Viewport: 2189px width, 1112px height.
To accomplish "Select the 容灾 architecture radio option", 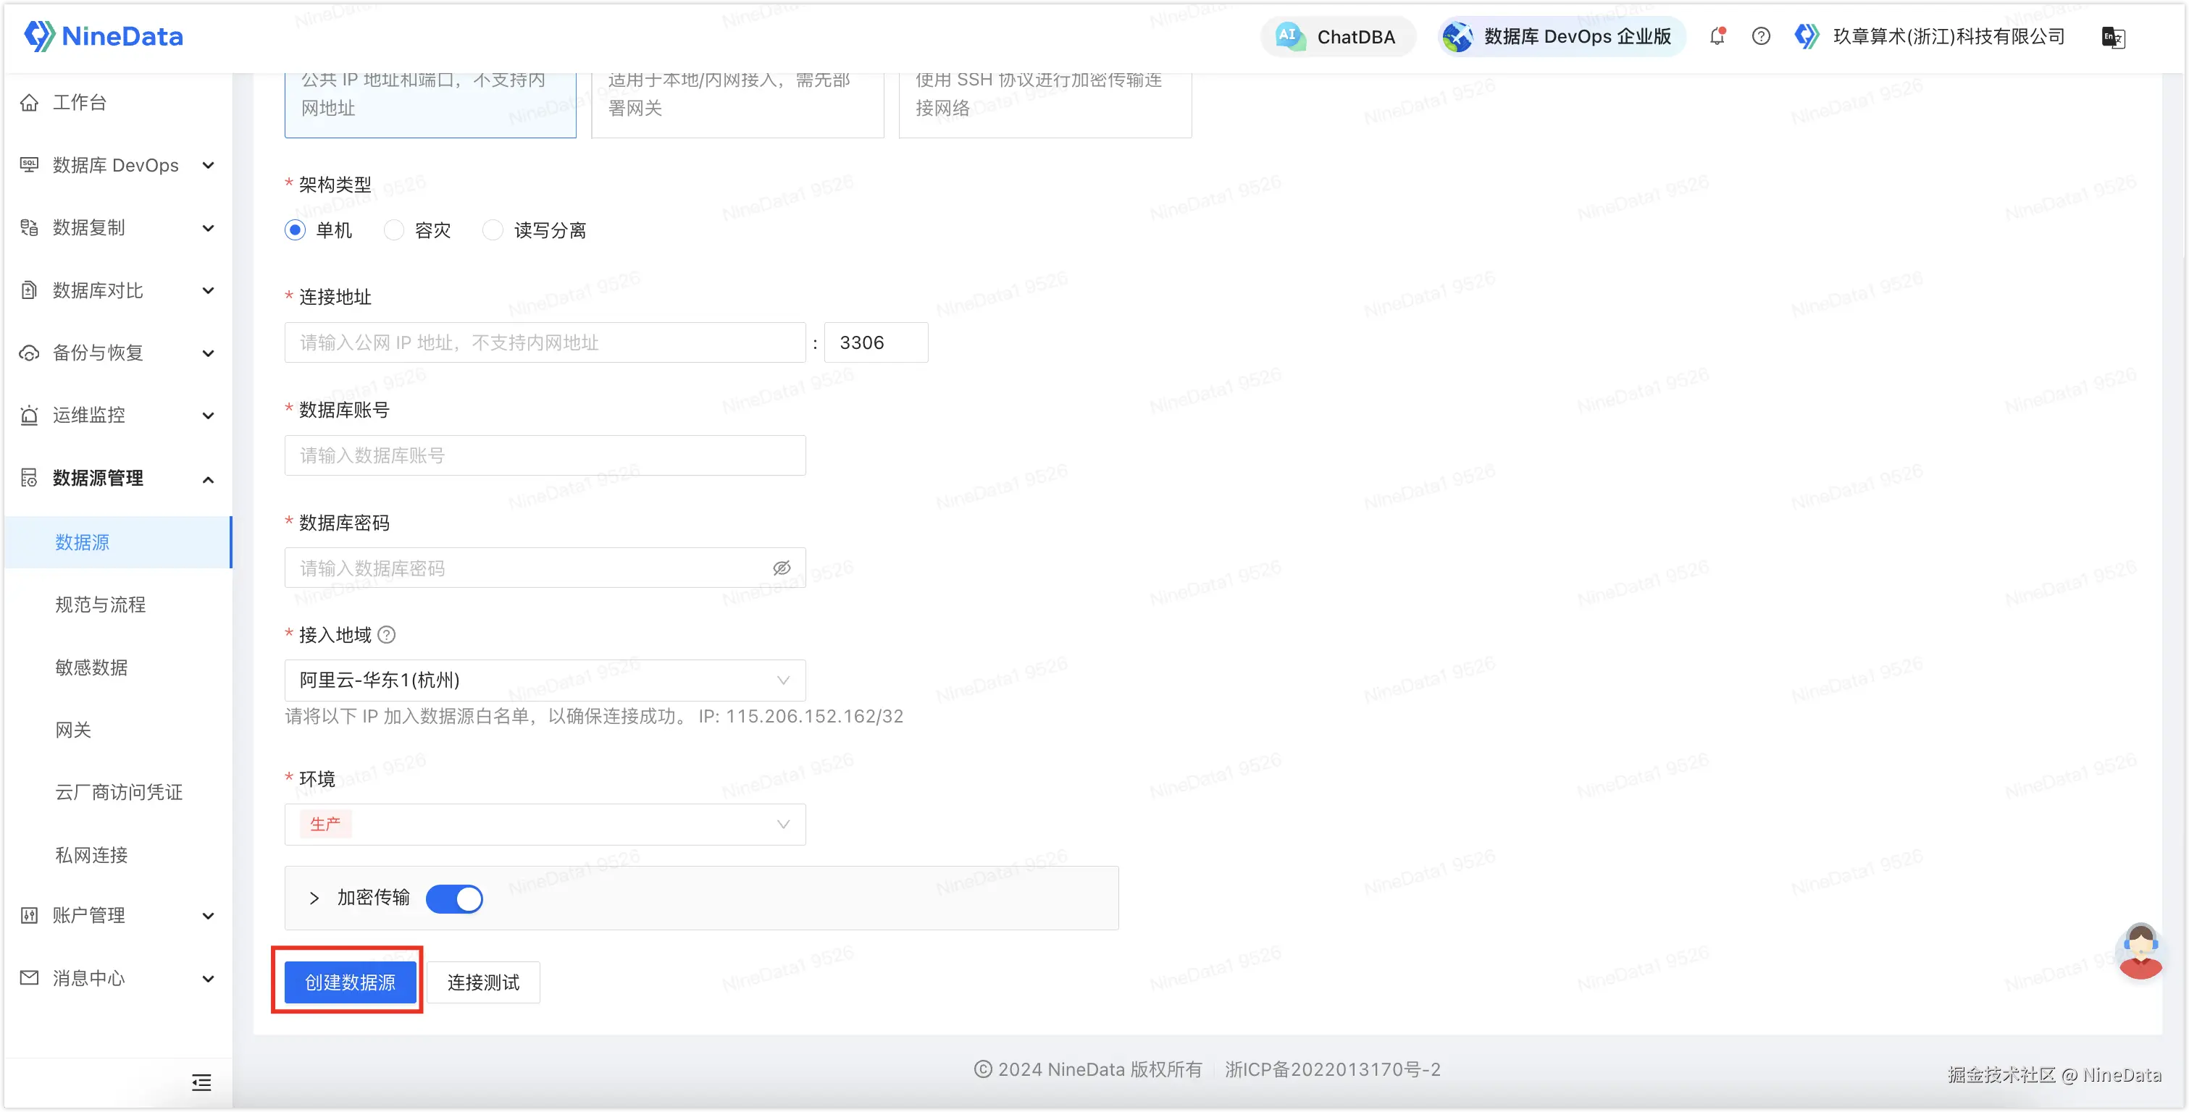I will pos(394,230).
